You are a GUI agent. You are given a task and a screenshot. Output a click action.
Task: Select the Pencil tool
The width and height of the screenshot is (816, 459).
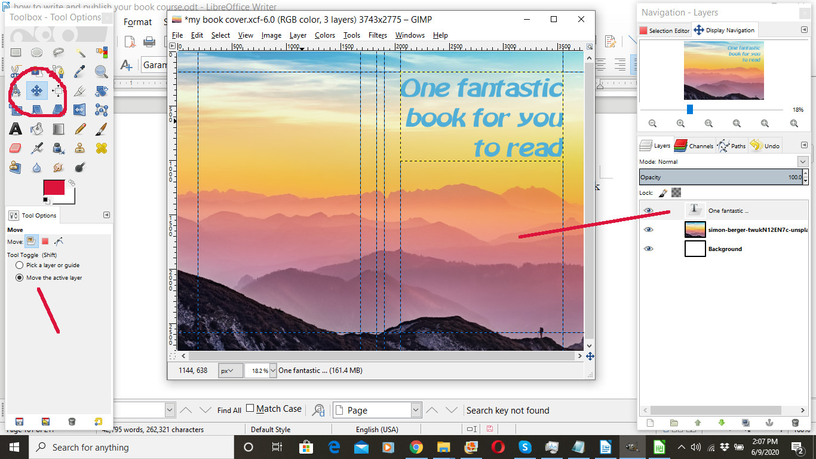[x=80, y=128]
